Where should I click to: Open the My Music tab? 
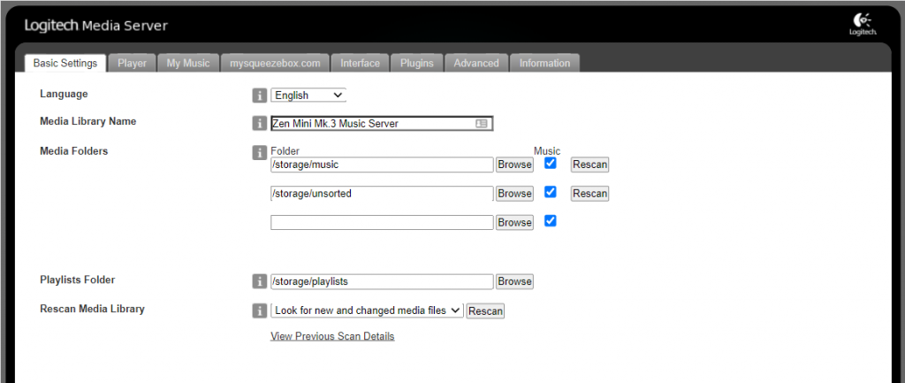pyautogui.click(x=188, y=63)
